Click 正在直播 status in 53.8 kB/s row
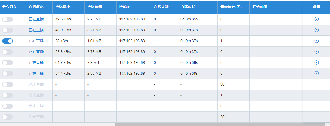Image resolution: width=330 pixels, height=126 pixels. (36, 52)
